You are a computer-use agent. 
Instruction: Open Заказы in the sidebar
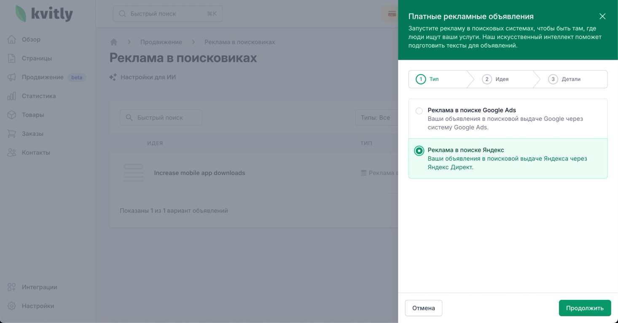[x=32, y=134]
